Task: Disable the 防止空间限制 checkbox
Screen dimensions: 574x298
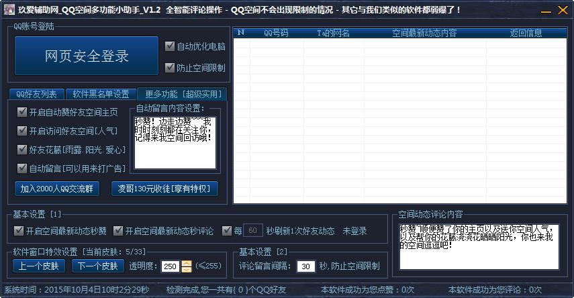Action: [x=170, y=67]
